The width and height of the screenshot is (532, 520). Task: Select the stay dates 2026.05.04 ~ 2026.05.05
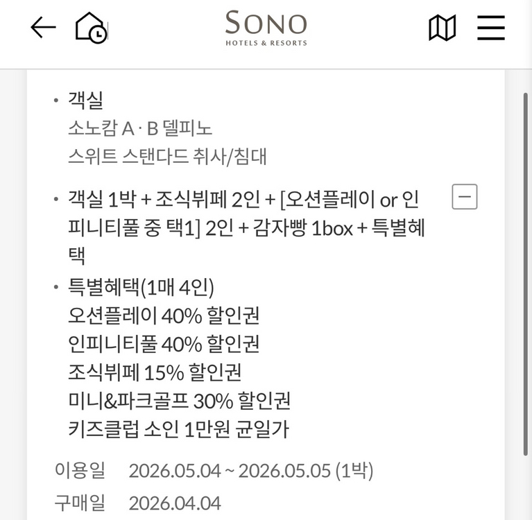point(250,471)
